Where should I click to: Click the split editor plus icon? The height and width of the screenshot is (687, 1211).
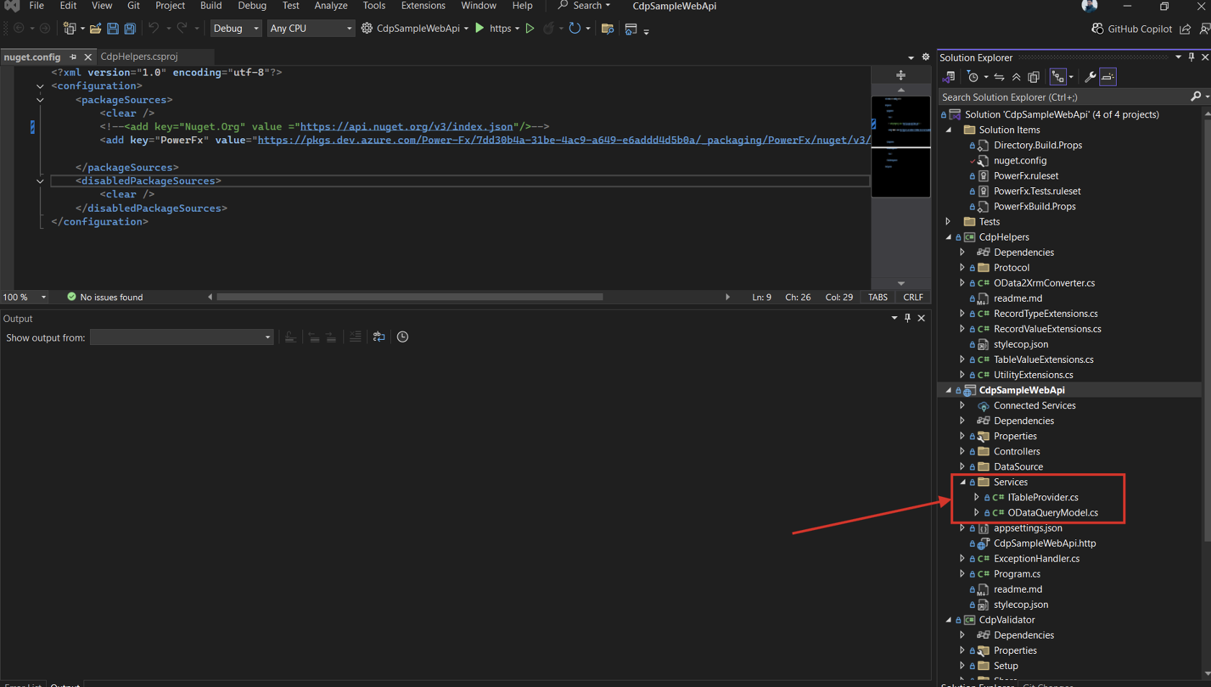(901, 75)
